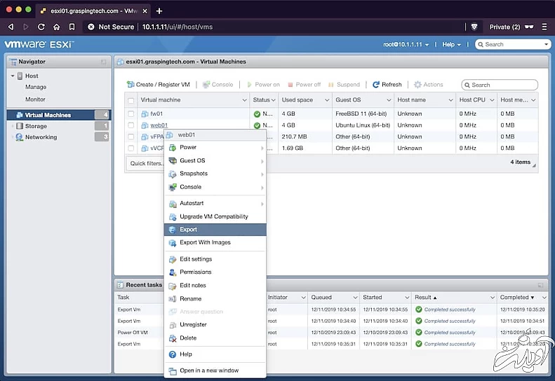This screenshot has width=555, height=381.
Task: Click the browser reload icon
Action: [x=41, y=27]
